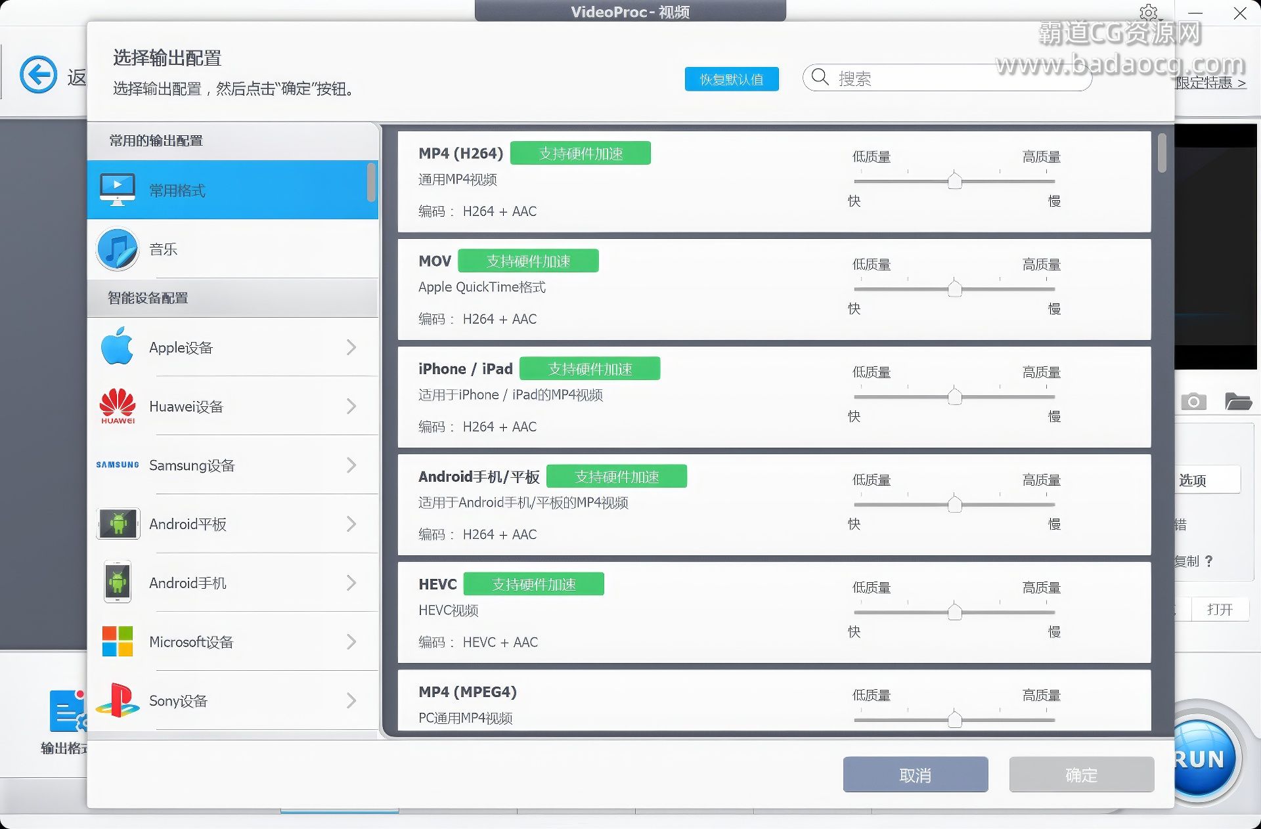Open the Apple设备 list entry
Screen dimensions: 1261x829
pyautogui.click(x=232, y=347)
